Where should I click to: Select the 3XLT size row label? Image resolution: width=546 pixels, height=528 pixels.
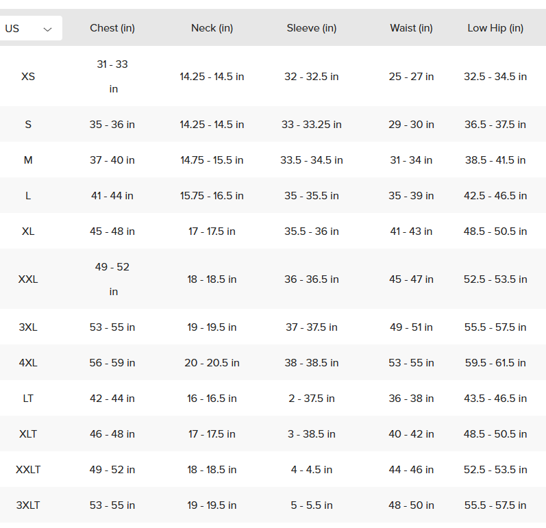pyautogui.click(x=28, y=505)
